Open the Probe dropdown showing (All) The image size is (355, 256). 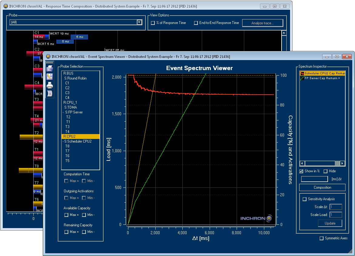(x=140, y=22)
